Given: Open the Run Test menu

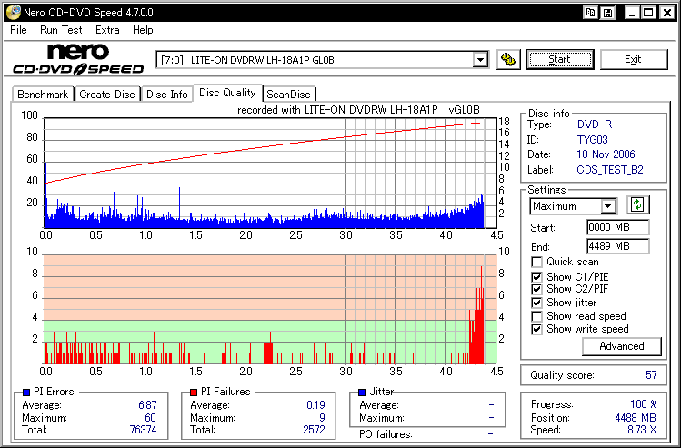Looking at the screenshot, I should (61, 30).
